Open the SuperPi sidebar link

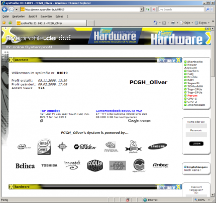pos(193,83)
